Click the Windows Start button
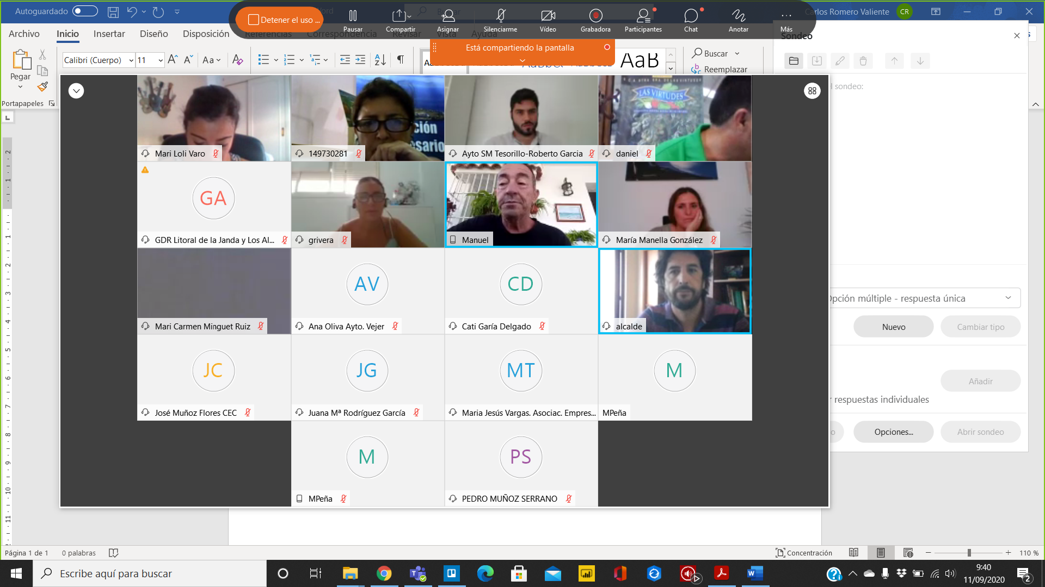 tap(16, 573)
